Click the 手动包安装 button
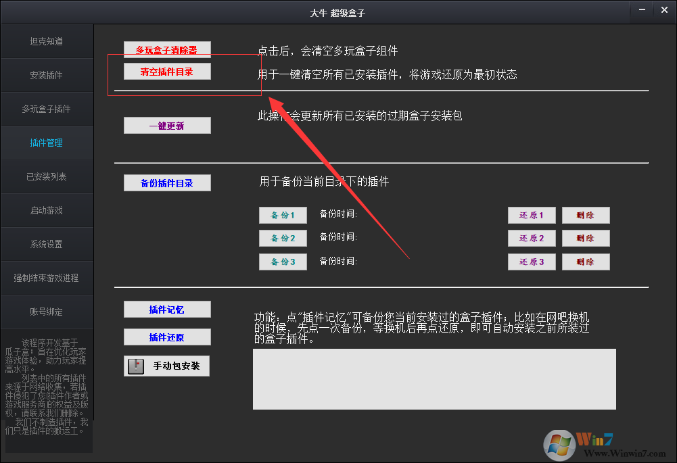The height and width of the screenshot is (463, 677). pos(166,366)
